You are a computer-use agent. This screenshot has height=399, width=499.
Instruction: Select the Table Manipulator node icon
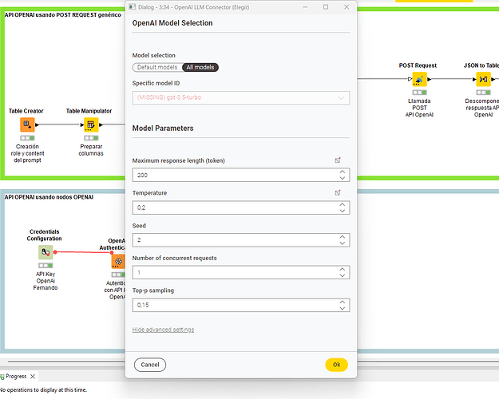[x=91, y=124]
